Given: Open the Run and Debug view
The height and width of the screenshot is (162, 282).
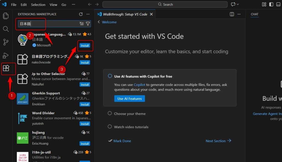Looking at the screenshot, I should coord(6,55).
